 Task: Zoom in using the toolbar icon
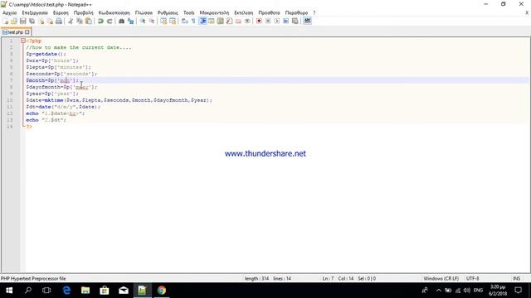pos(143,21)
